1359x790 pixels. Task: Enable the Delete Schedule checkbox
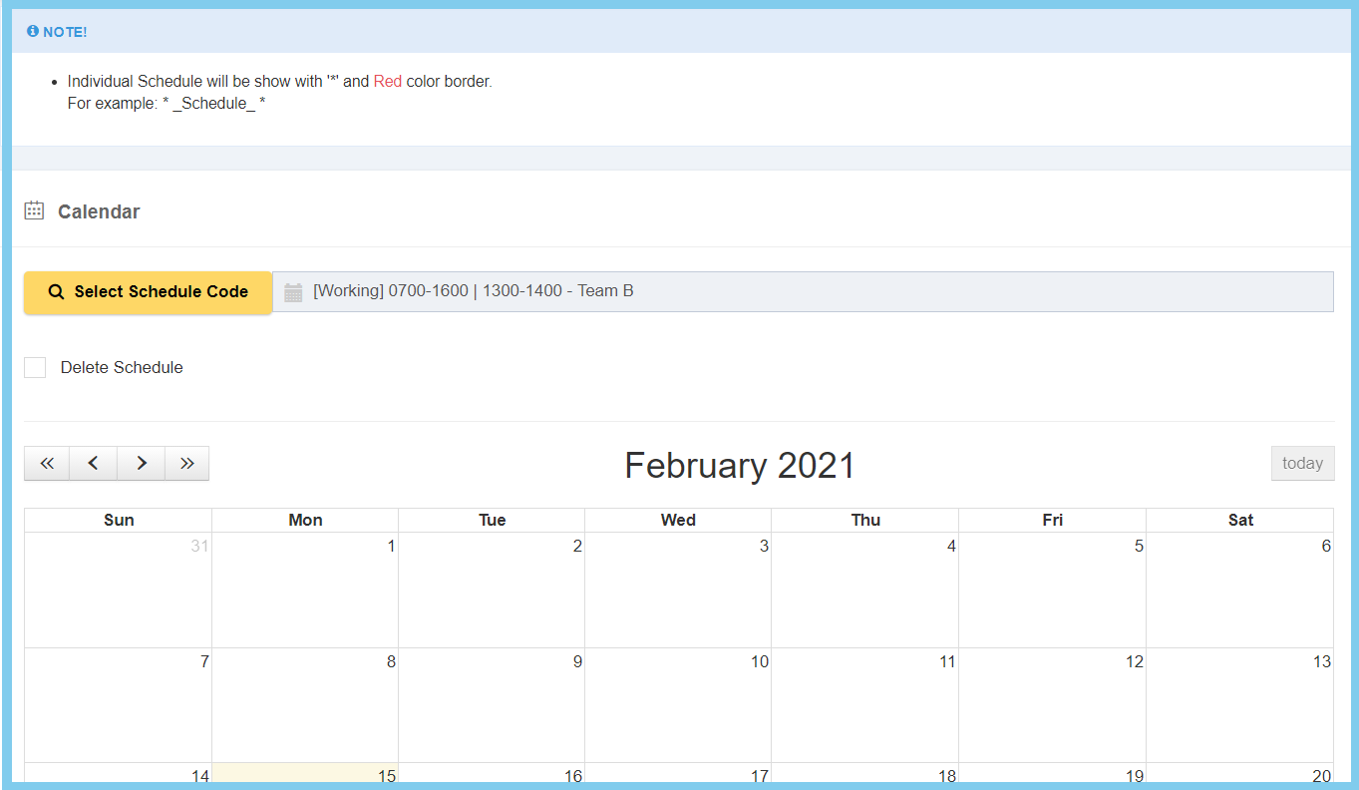[x=35, y=367]
